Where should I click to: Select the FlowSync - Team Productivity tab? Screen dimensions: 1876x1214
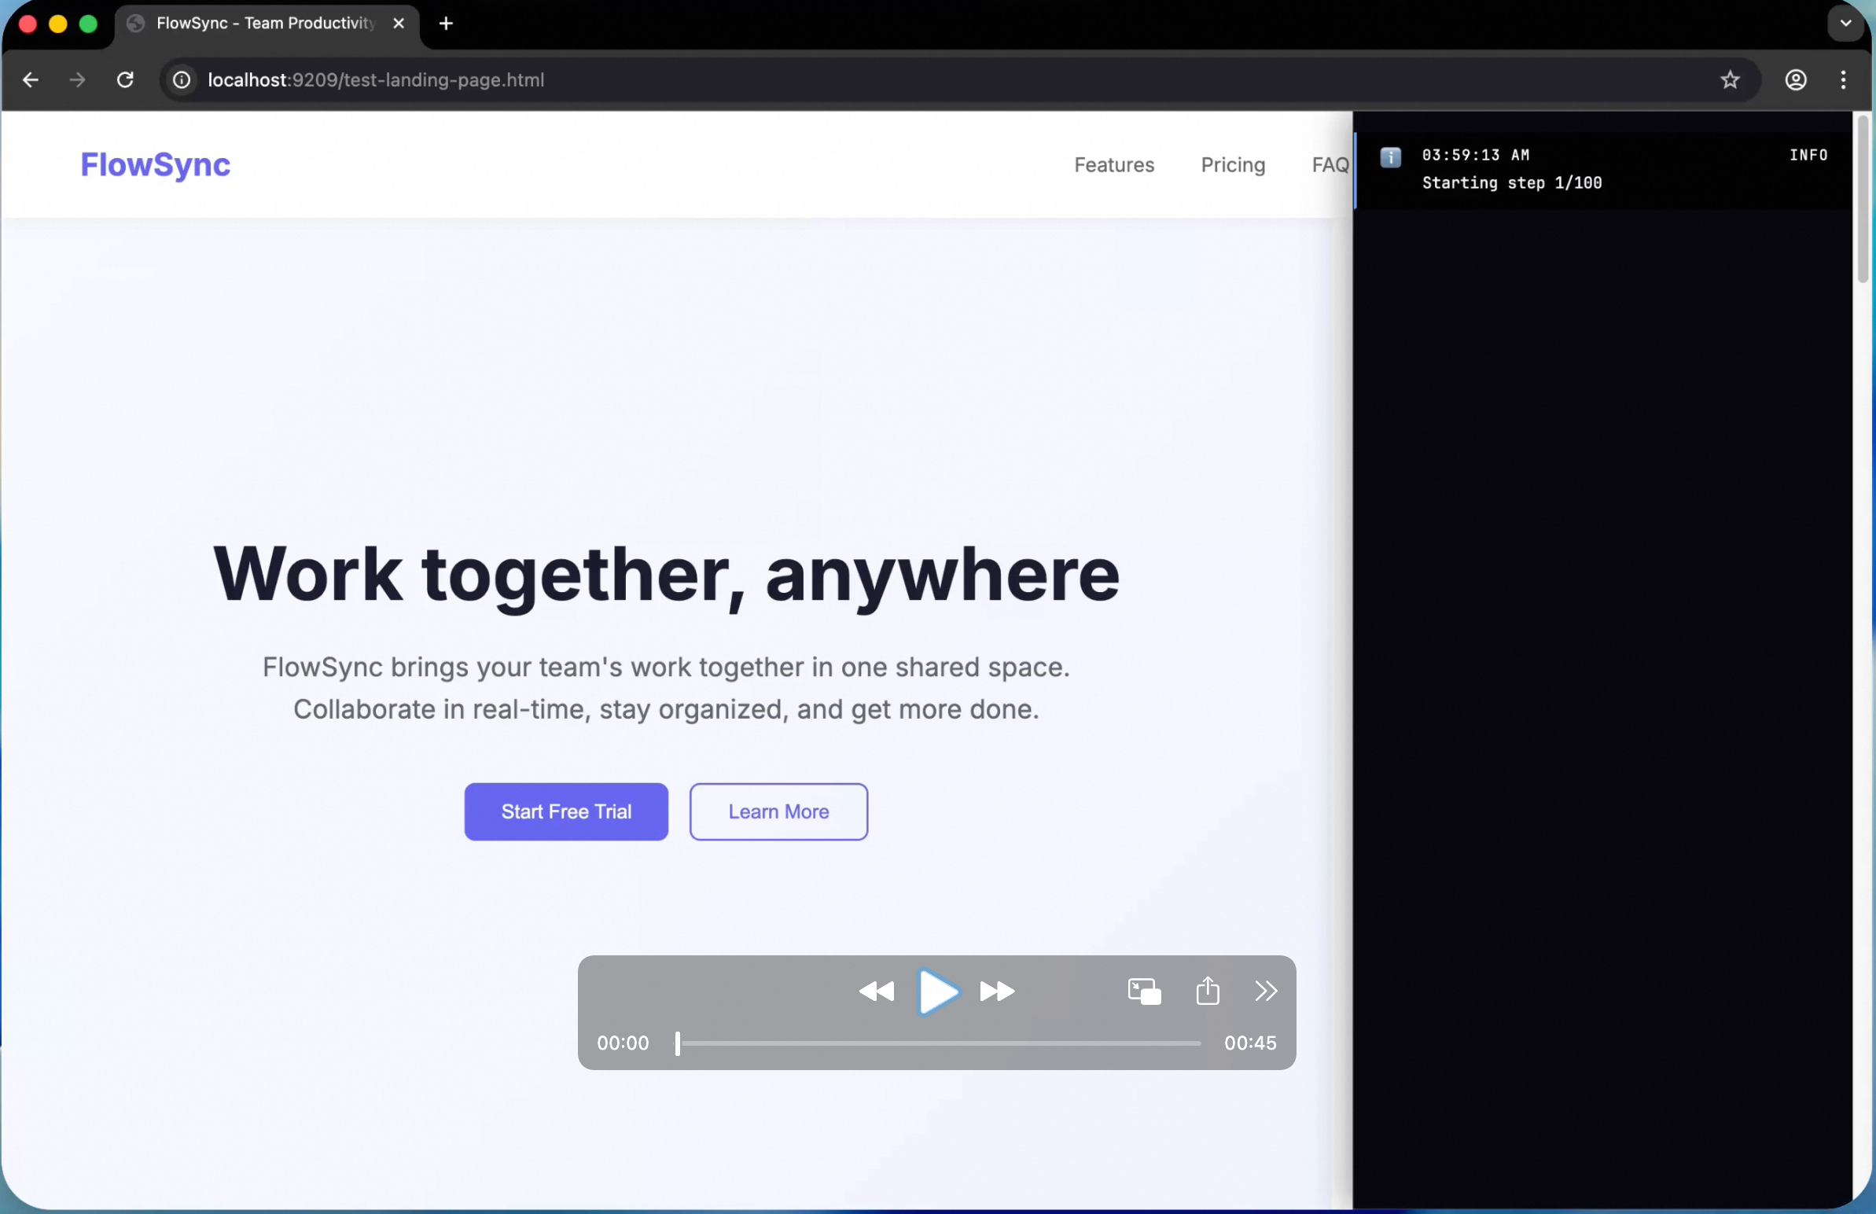[x=267, y=25]
